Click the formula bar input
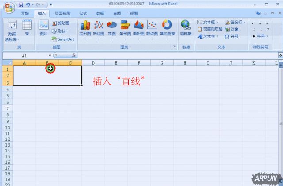The height and width of the screenshot is (186, 283). [178, 55]
